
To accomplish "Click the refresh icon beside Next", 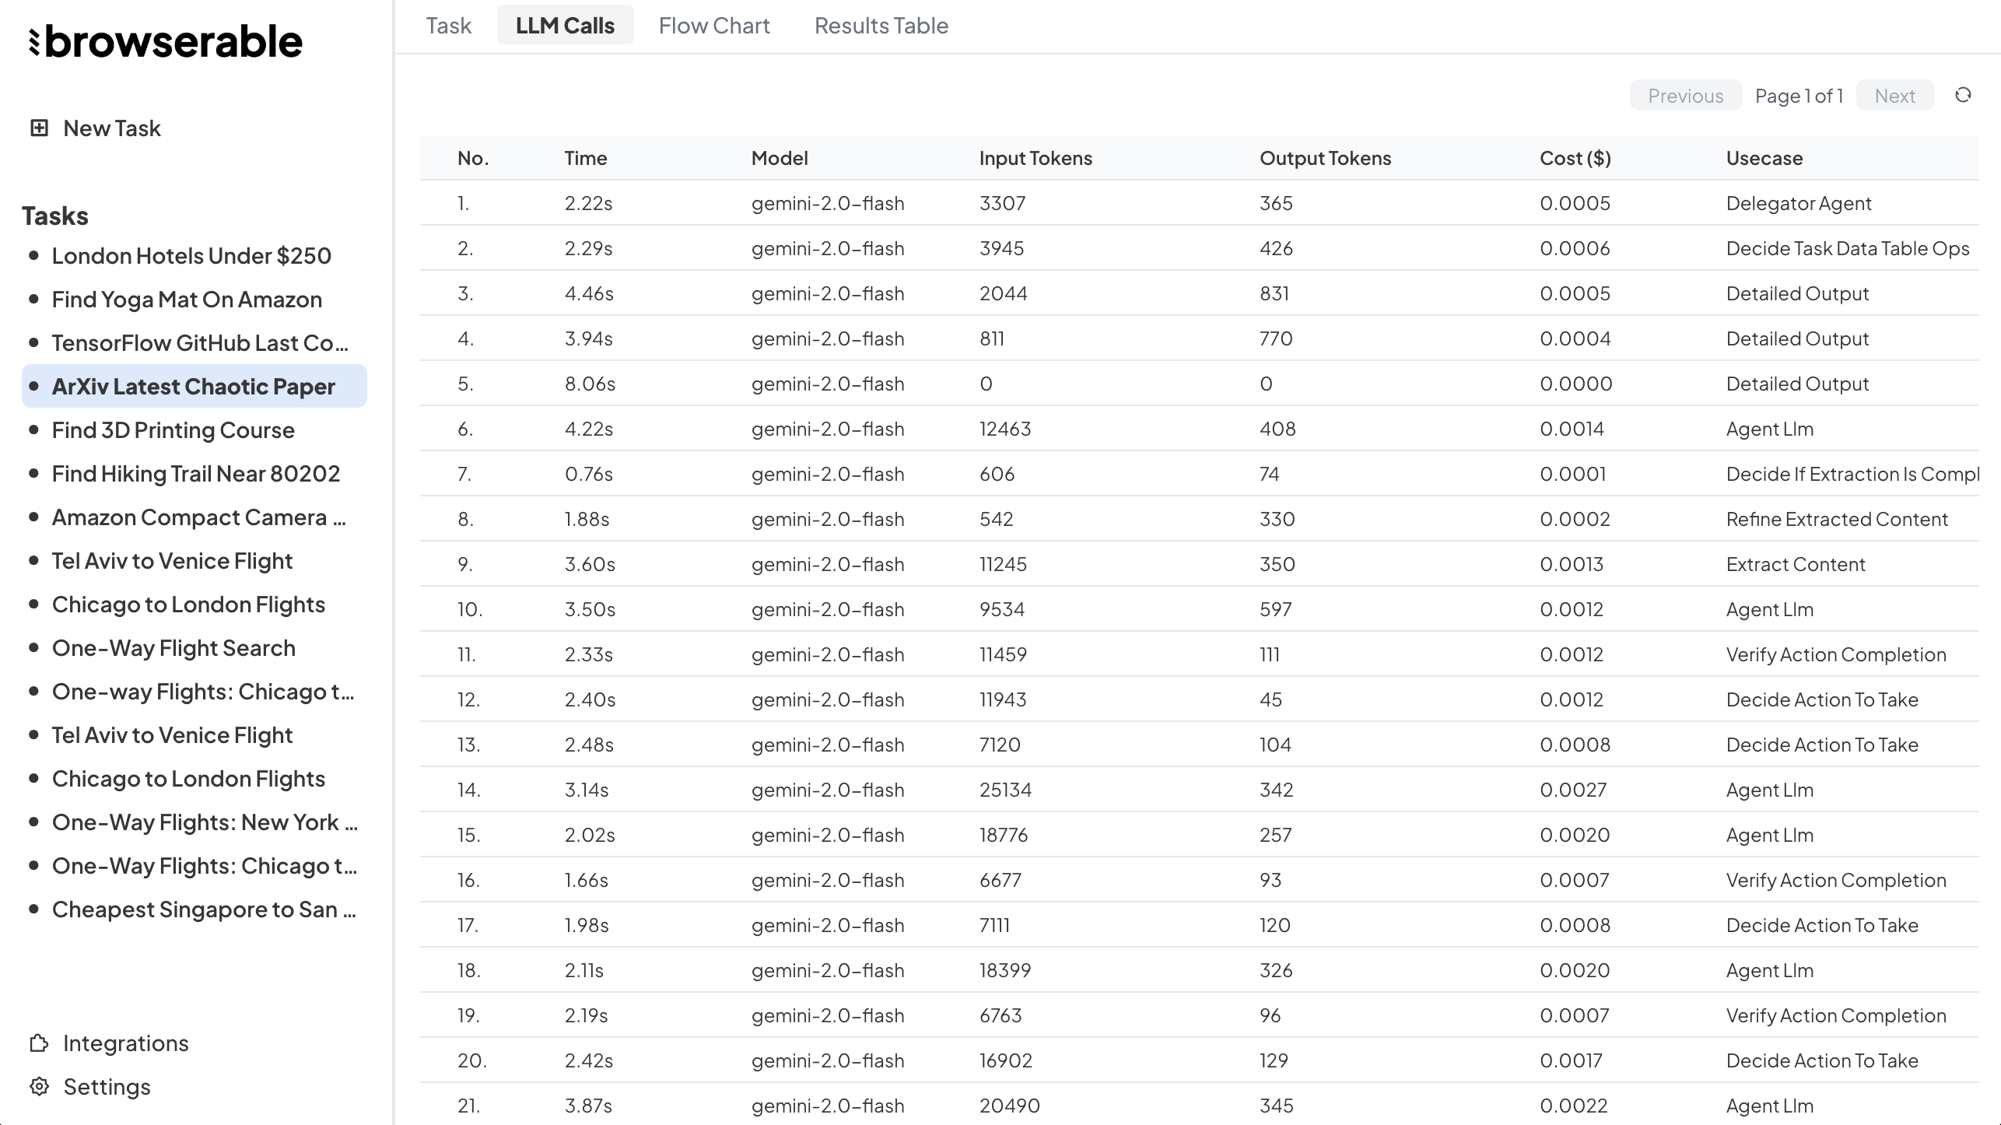I will [x=1963, y=95].
